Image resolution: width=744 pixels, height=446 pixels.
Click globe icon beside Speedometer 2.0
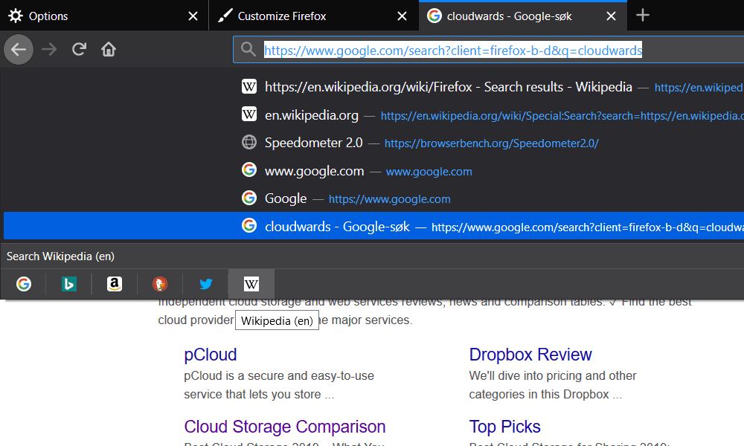(x=249, y=142)
